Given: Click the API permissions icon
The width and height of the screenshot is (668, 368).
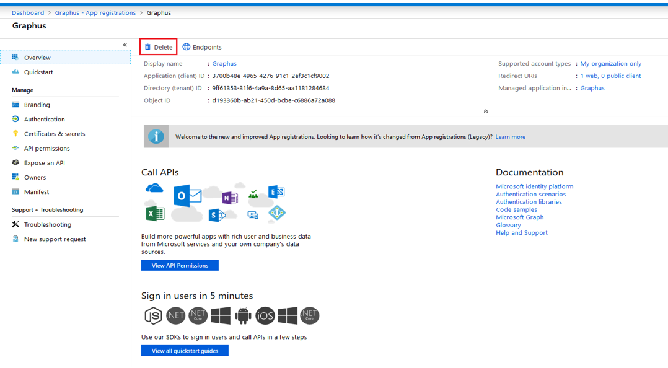Looking at the screenshot, I should tap(15, 148).
